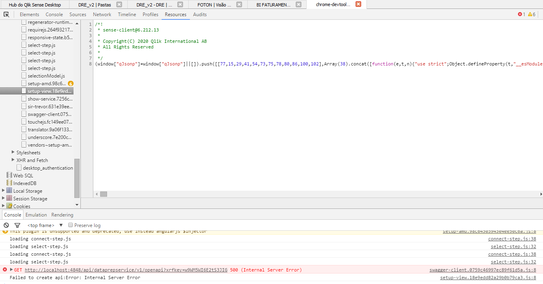Click the Cookies storage icon
This screenshot has height=284, width=543.
point(10,206)
